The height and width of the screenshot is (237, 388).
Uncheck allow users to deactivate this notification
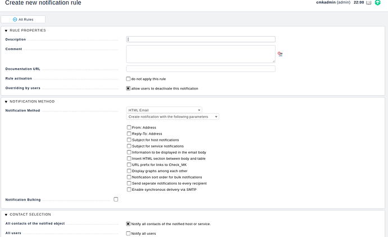pyautogui.click(x=128, y=88)
